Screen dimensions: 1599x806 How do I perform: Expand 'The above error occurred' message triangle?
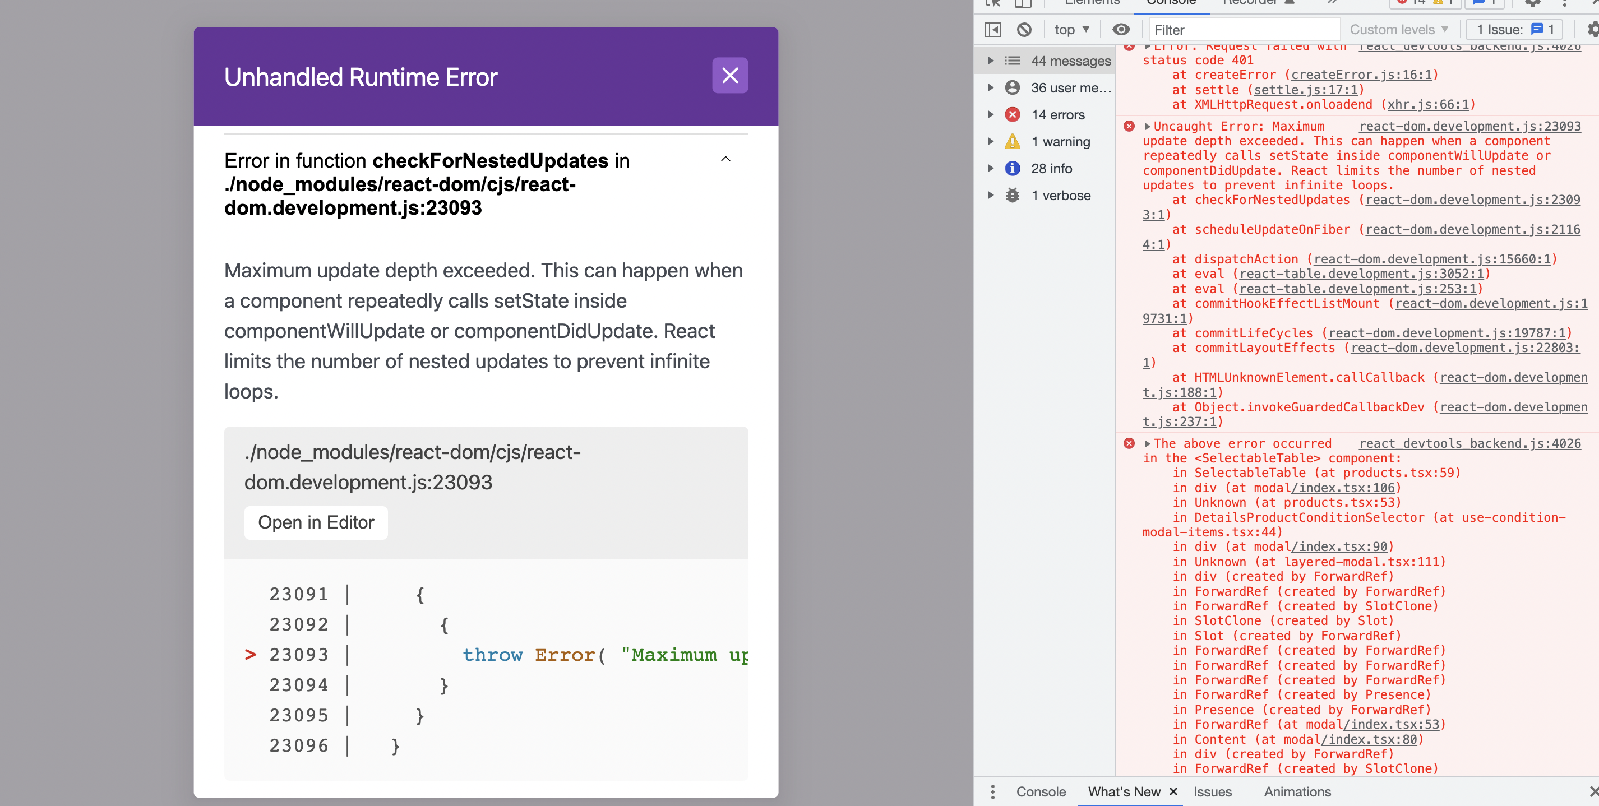pos(1147,444)
